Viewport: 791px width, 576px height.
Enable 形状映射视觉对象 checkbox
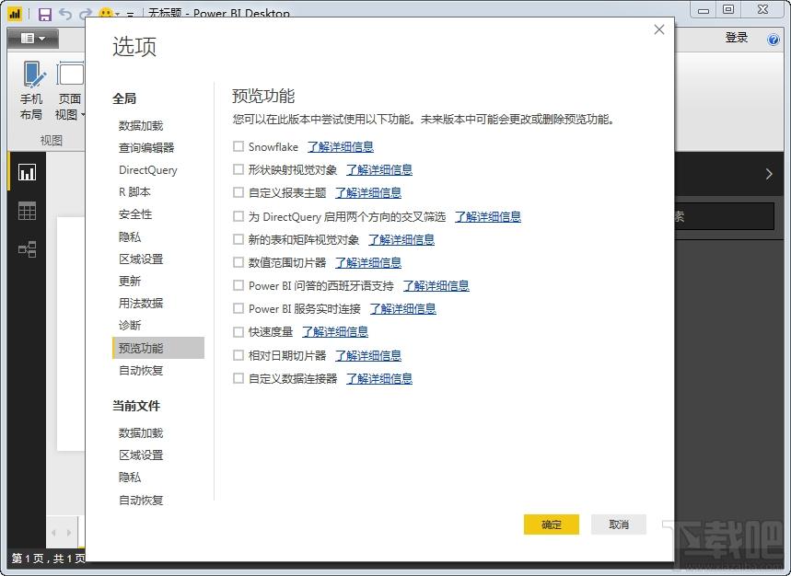coord(238,169)
